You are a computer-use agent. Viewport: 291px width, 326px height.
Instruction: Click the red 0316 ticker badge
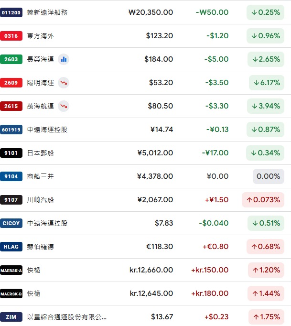point(11,36)
